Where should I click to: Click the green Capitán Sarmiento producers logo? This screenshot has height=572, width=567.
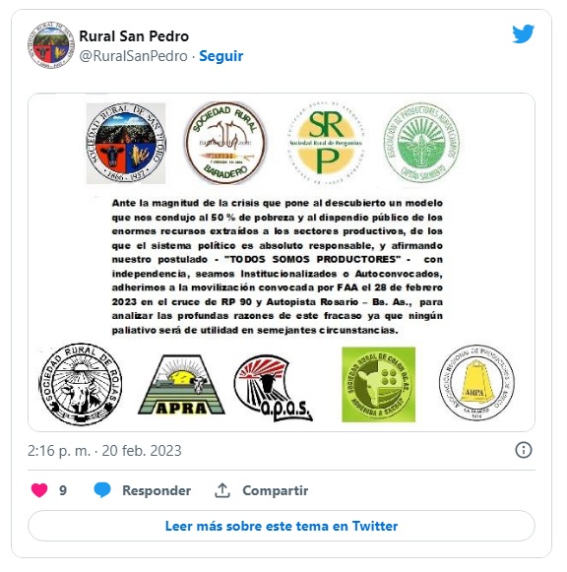[422, 143]
